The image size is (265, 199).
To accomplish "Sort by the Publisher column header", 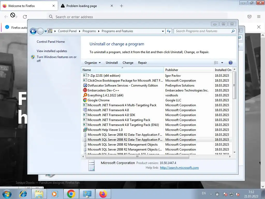I will click(188, 70).
